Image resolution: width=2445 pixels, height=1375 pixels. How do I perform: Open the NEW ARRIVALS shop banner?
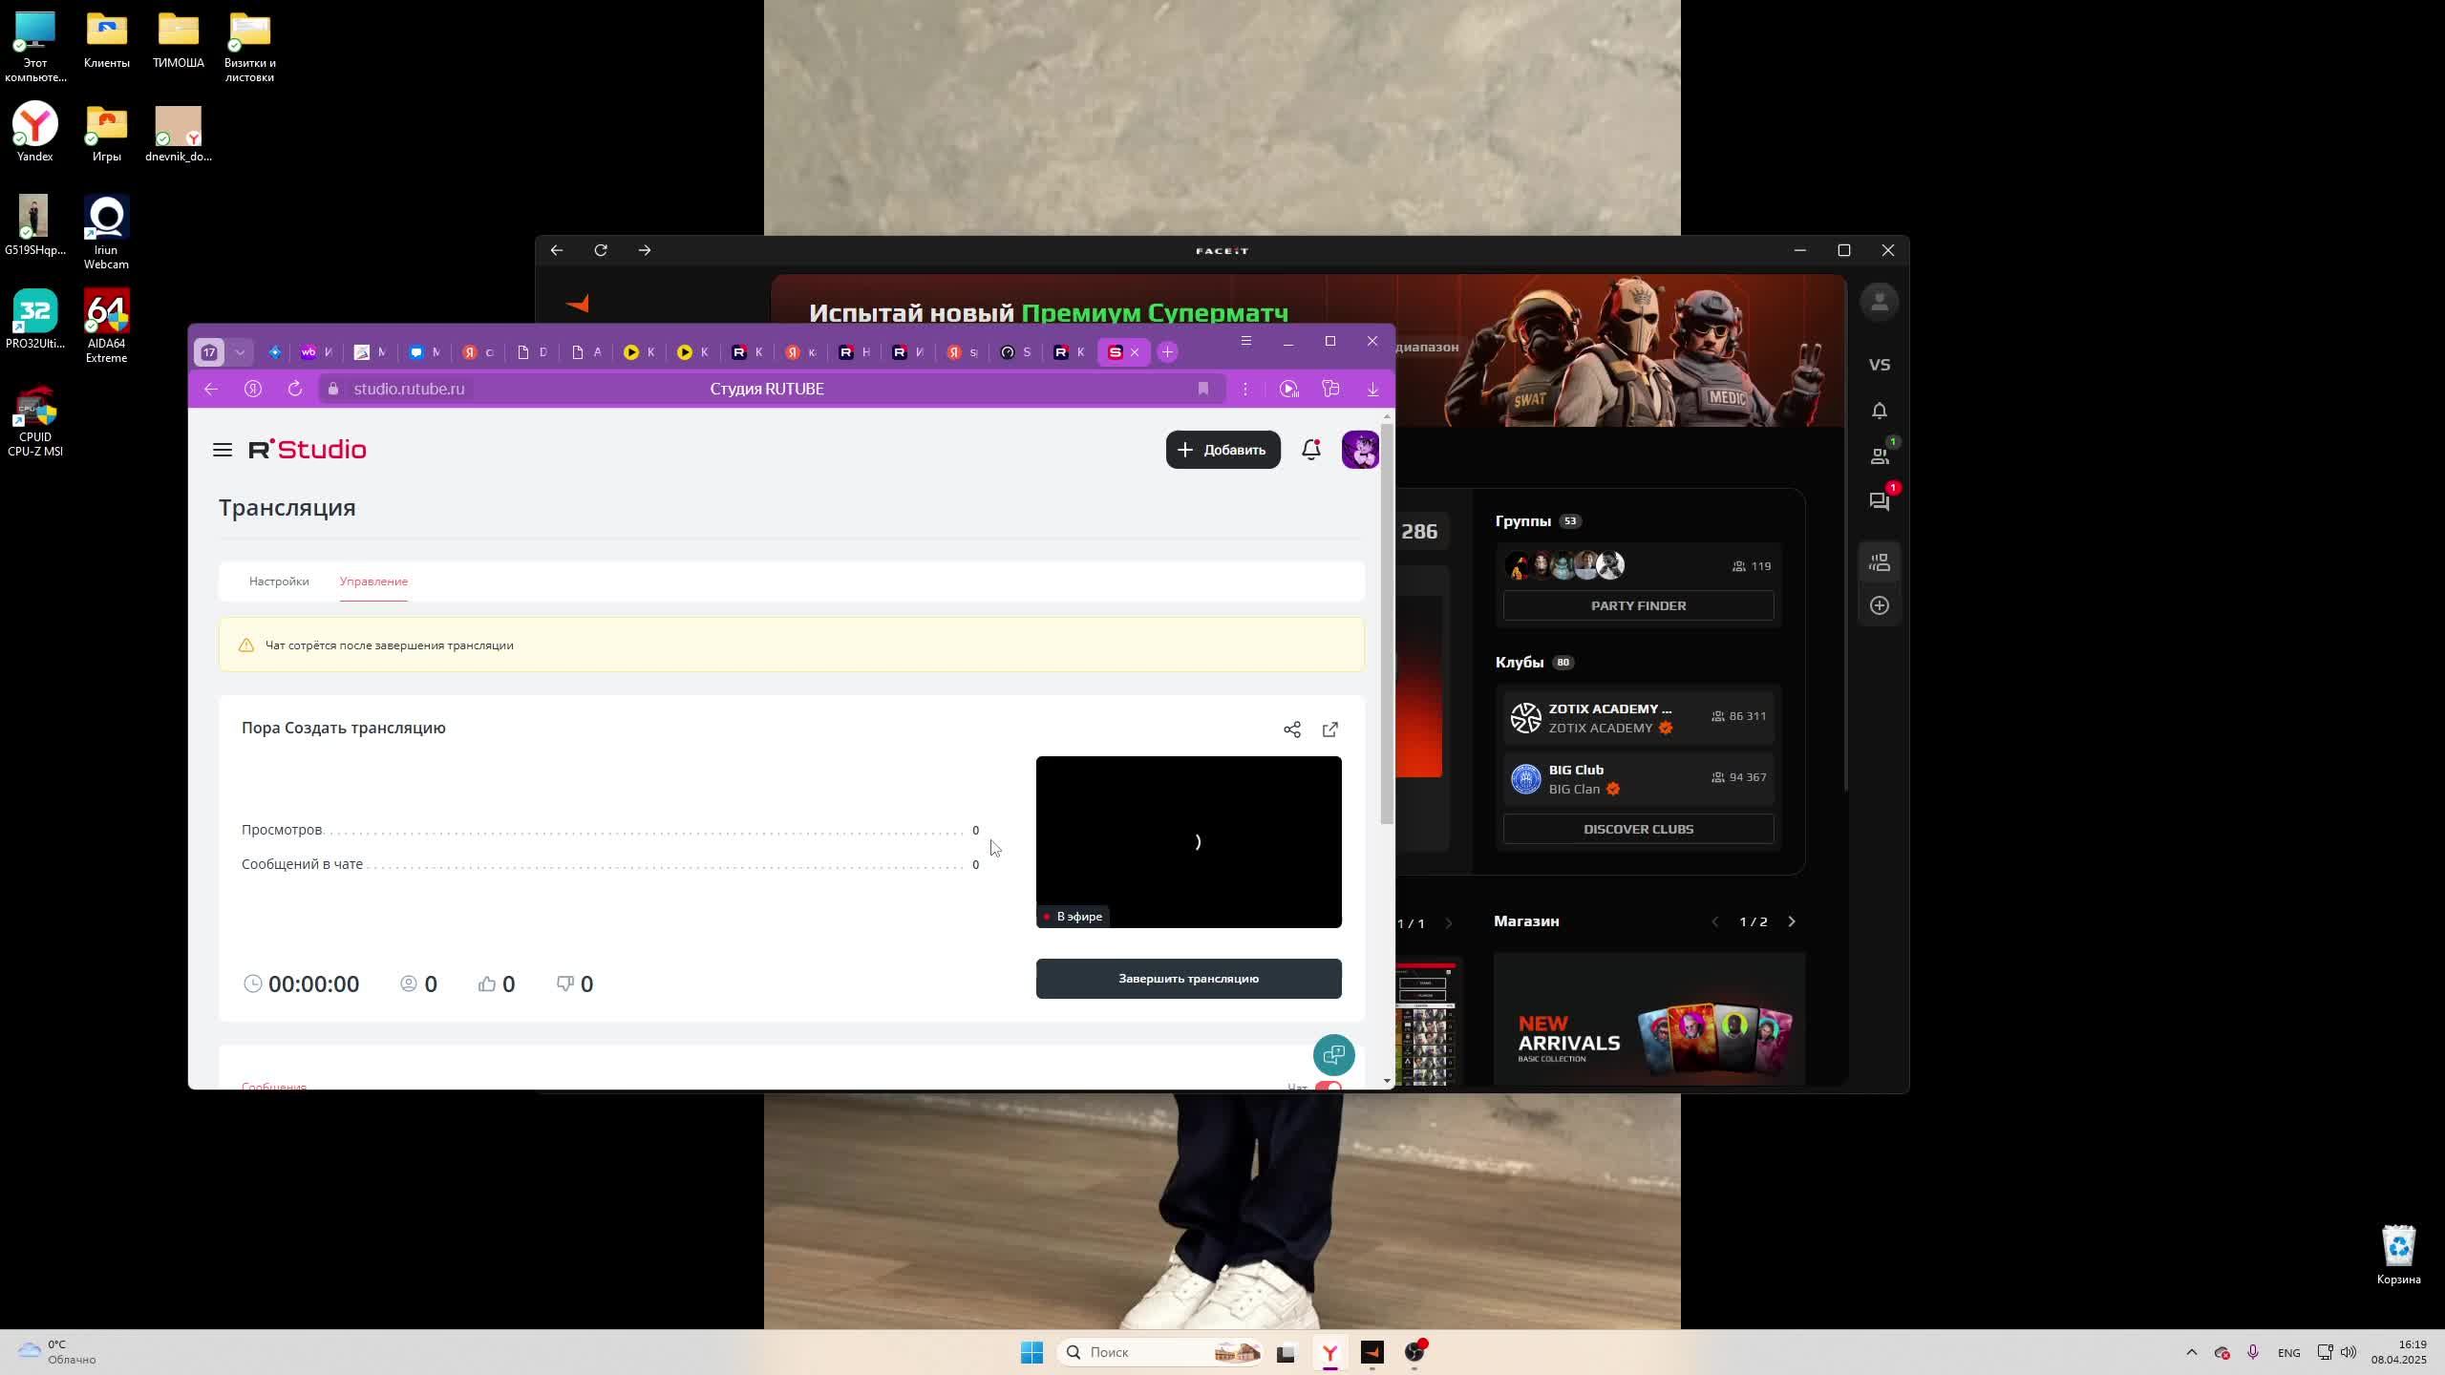1649,1019
